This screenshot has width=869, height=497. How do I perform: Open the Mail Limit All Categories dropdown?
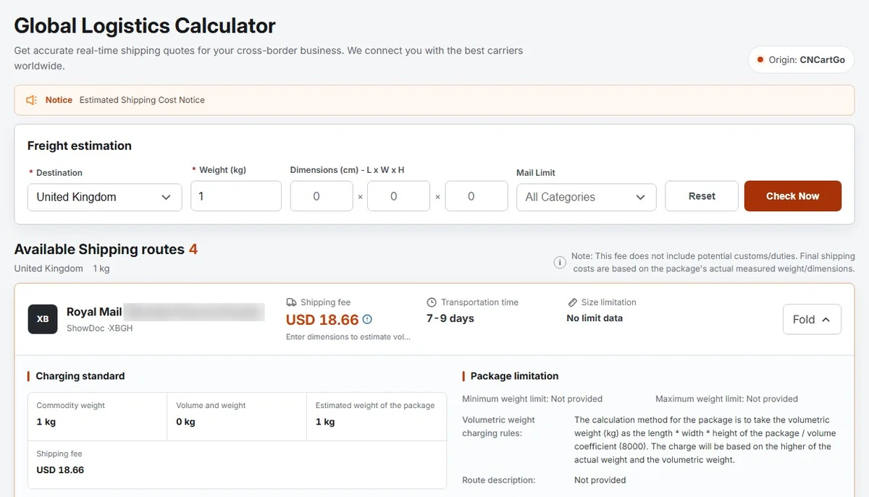coord(586,197)
